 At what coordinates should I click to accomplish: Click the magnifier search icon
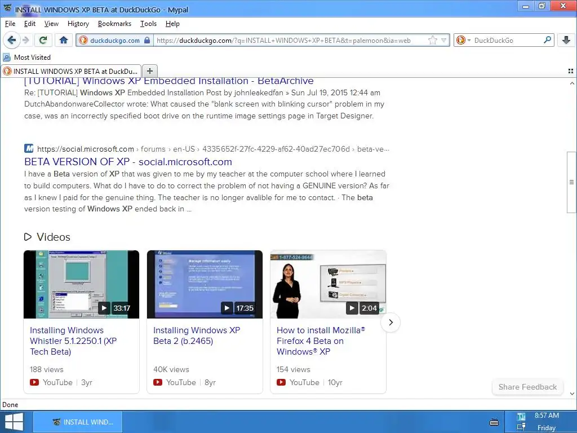tap(548, 40)
